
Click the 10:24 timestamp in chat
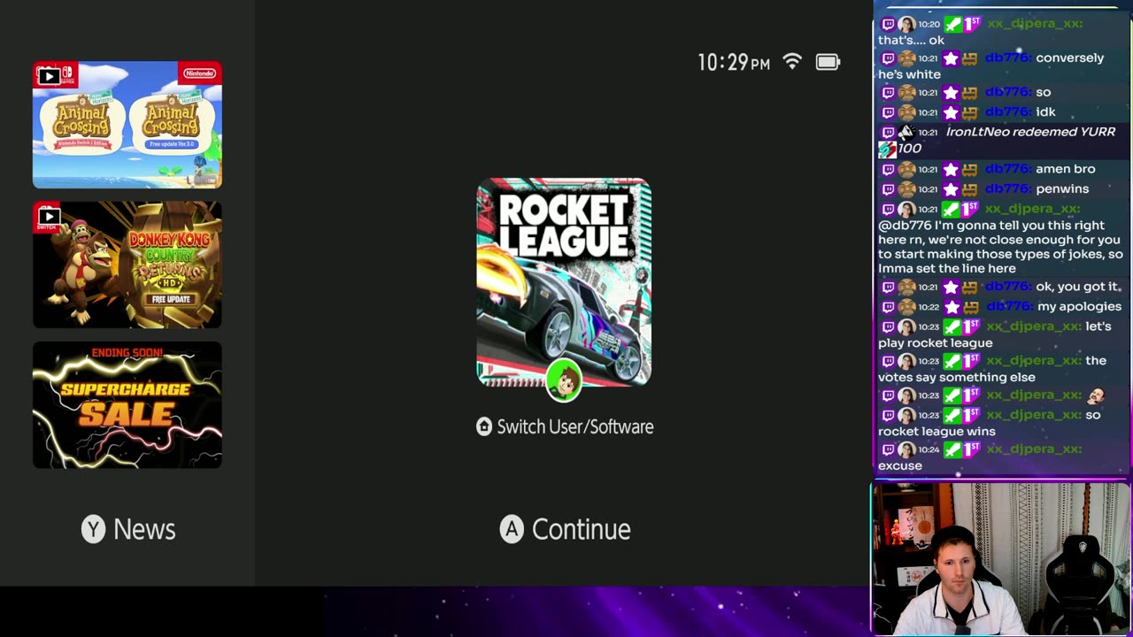coord(929,449)
